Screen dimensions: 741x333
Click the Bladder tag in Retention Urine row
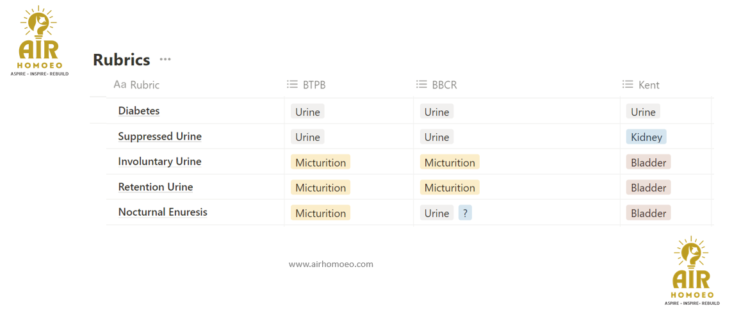648,188
